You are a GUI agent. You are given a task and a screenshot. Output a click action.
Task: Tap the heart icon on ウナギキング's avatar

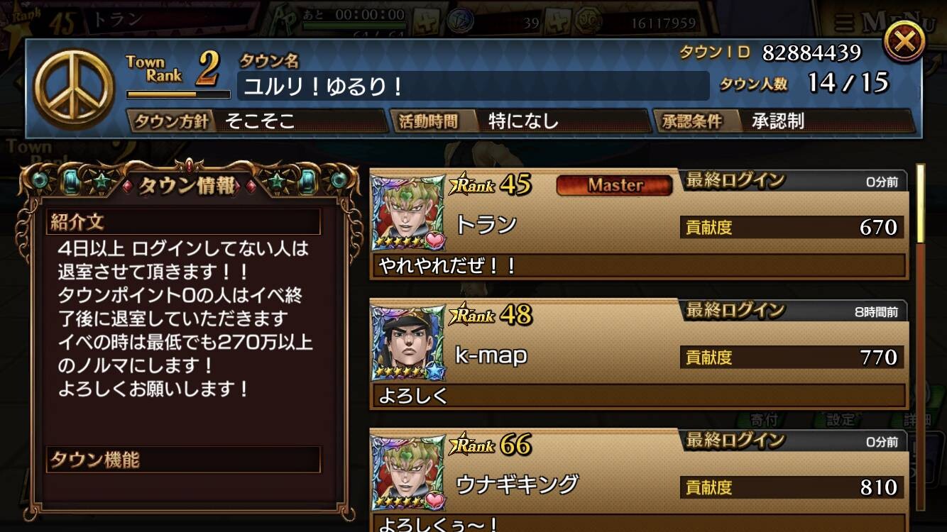(x=434, y=501)
